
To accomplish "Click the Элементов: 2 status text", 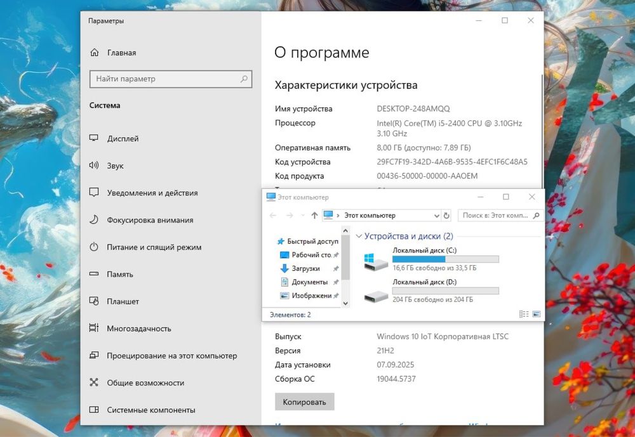I will click(290, 315).
